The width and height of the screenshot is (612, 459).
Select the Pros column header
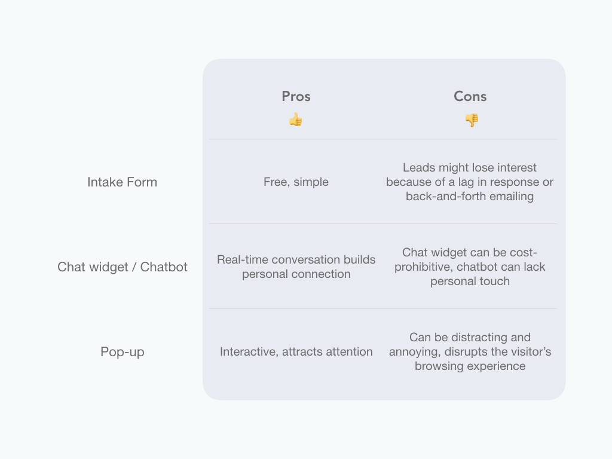296,96
